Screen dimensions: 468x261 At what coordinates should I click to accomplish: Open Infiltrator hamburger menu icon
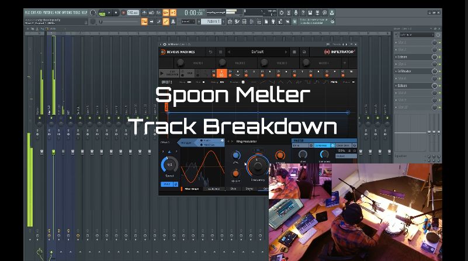click(x=221, y=52)
